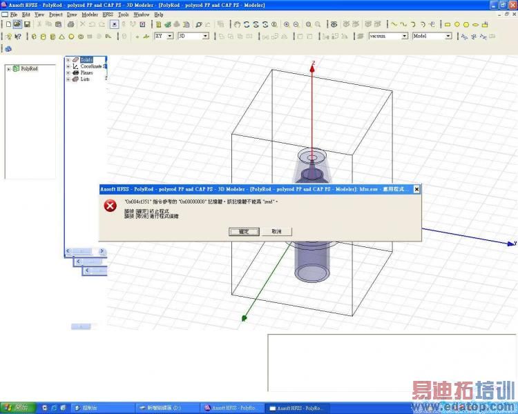This screenshot has width=518, height=414.
Task: Expand the Lists tree node
Action: (68, 79)
